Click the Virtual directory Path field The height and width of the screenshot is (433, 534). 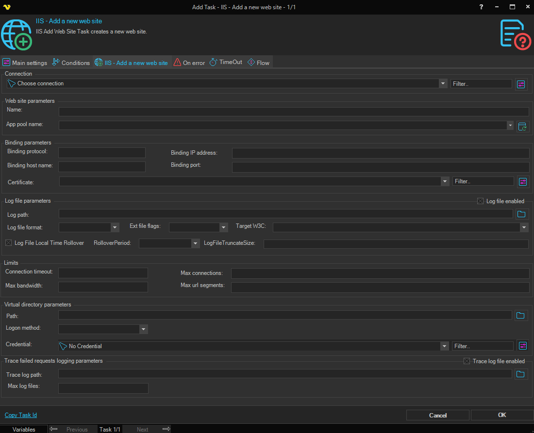tap(285, 315)
